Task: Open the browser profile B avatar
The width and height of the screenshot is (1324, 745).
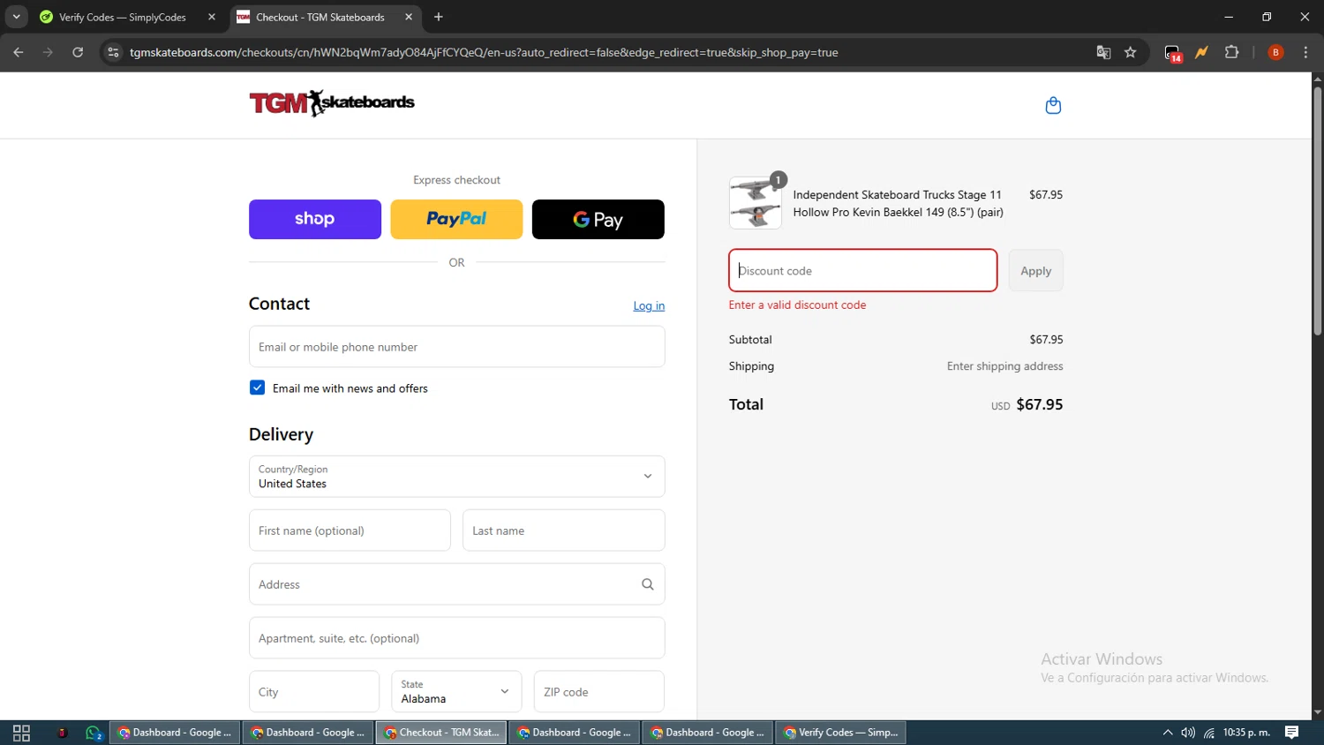Action: click(x=1275, y=52)
